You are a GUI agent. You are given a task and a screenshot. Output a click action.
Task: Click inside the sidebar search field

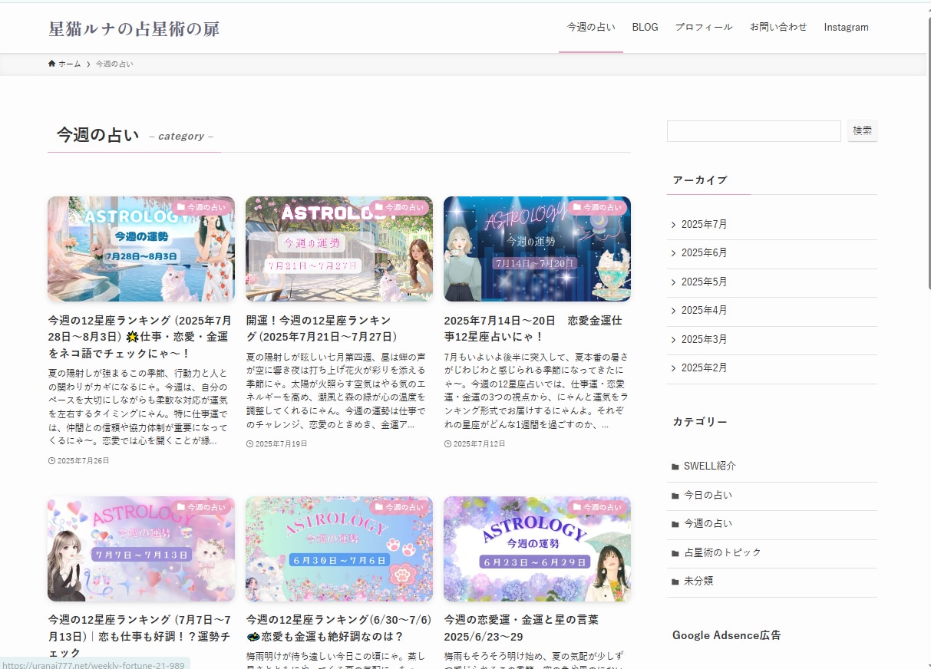[754, 131]
